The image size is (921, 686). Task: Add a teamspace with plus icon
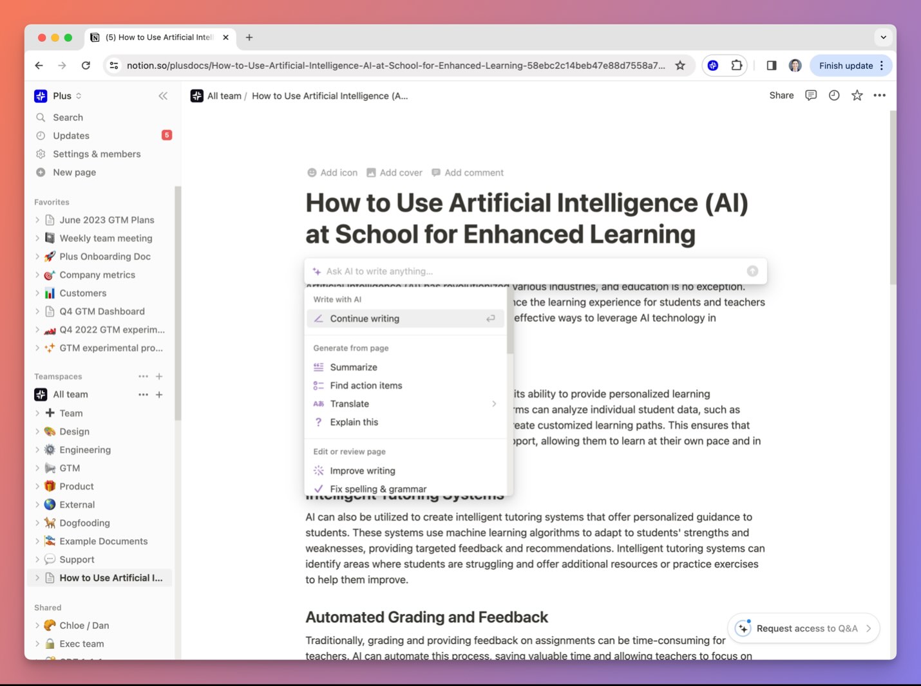[x=159, y=376]
